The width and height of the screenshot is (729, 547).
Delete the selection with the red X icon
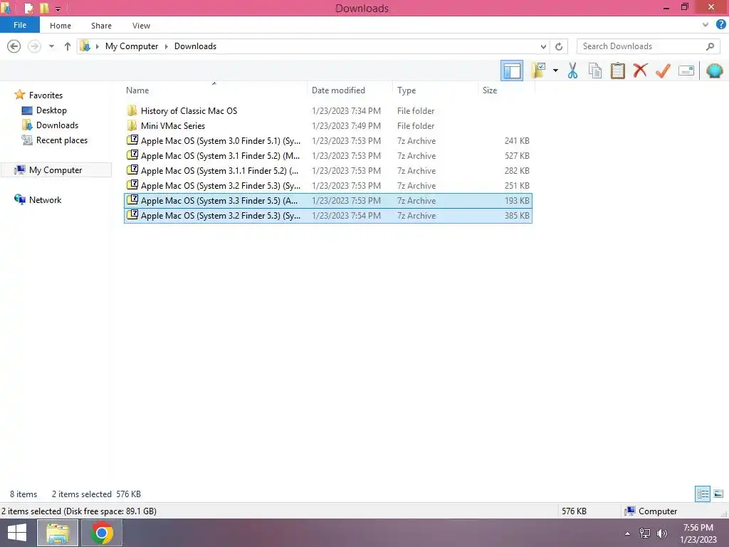pyautogui.click(x=640, y=71)
